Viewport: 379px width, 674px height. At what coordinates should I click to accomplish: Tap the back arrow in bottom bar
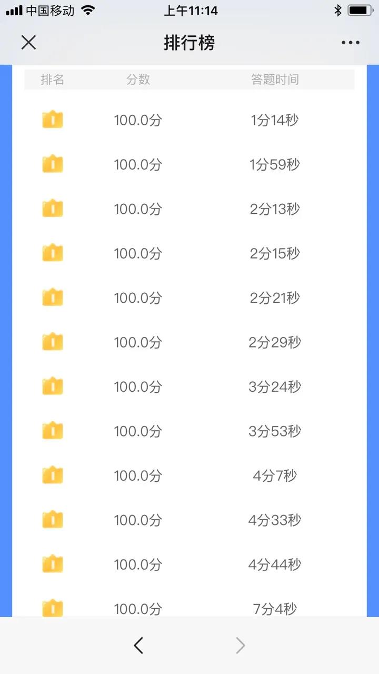point(138,645)
